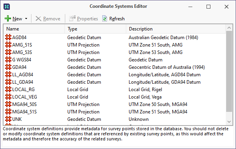Click 'UTM Zone 51 South, MGA94' description
This screenshot has height=149, width=236.
[158, 112]
